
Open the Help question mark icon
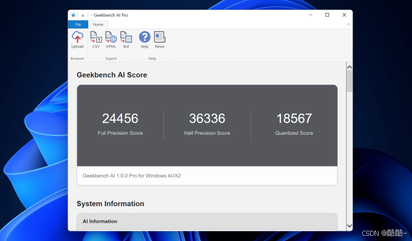(144, 40)
